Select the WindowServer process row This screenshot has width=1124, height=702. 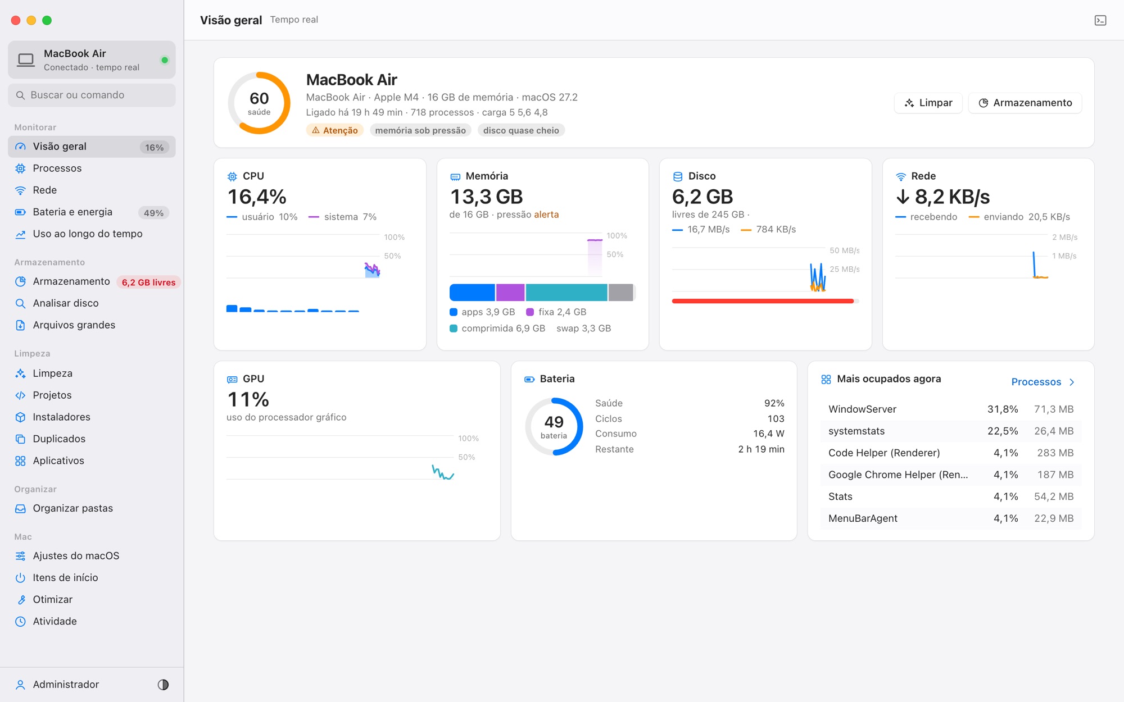(x=951, y=409)
